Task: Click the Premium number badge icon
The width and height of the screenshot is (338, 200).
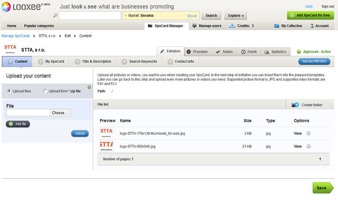Action: click(189, 52)
